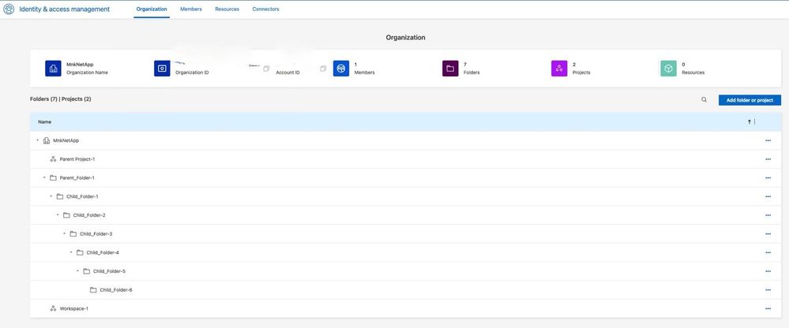The height and width of the screenshot is (328, 789).
Task: Select the Parent Project-1 row label
Action: point(77,159)
